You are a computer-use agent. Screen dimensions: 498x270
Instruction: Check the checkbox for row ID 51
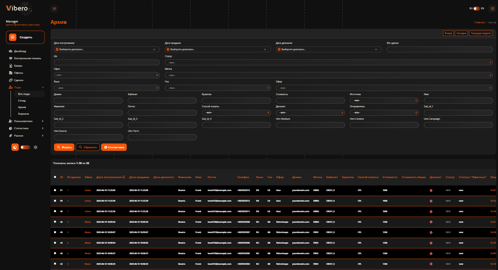point(55,190)
